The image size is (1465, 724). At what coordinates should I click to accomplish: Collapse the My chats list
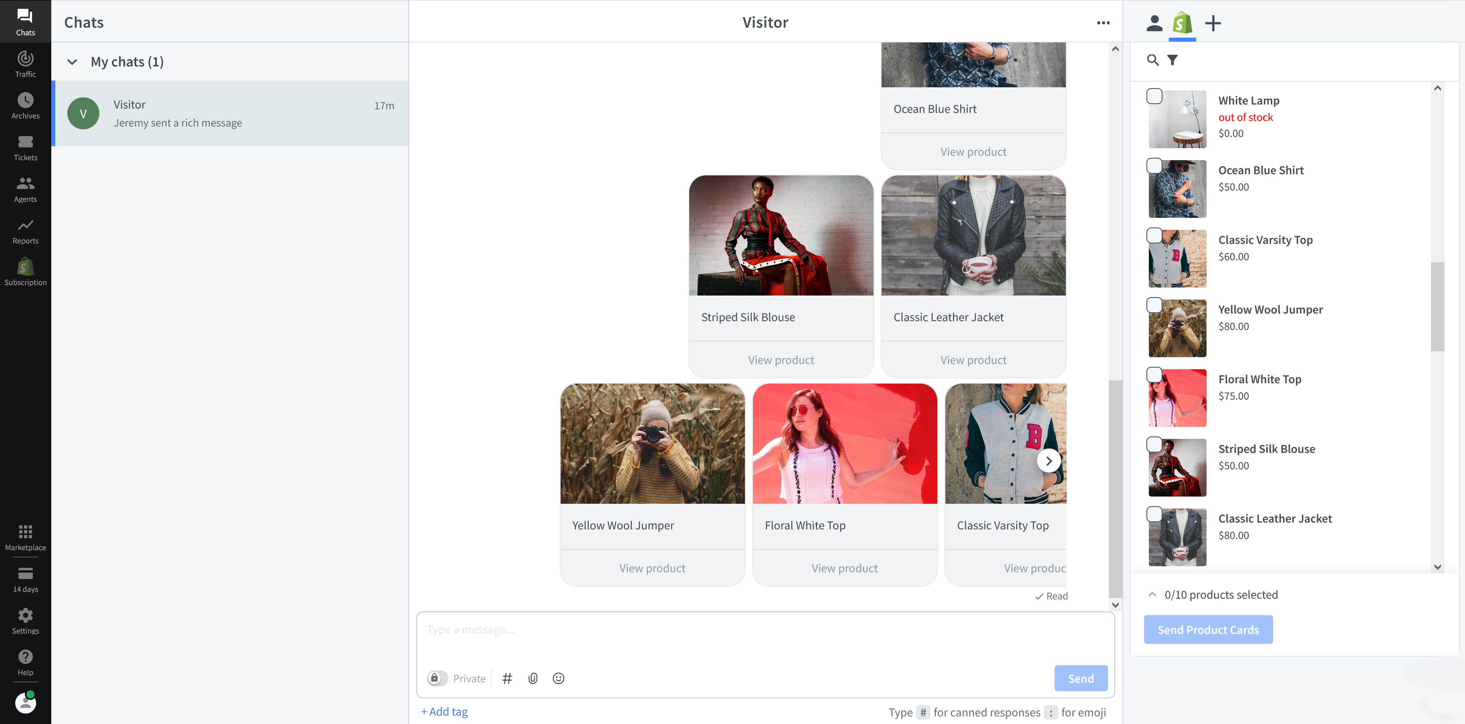[x=72, y=61]
